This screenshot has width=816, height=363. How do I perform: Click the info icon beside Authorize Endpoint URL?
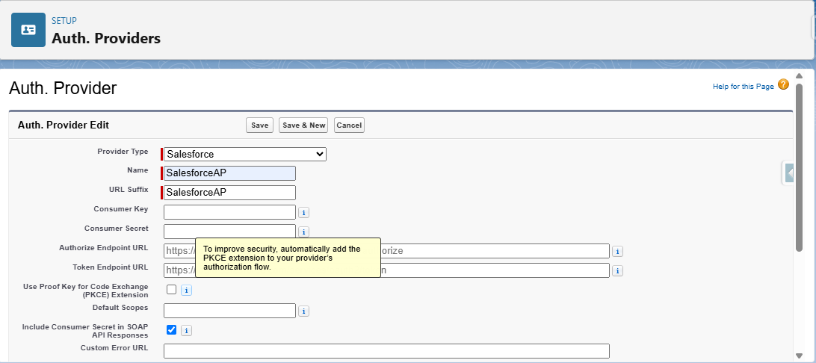[617, 251]
